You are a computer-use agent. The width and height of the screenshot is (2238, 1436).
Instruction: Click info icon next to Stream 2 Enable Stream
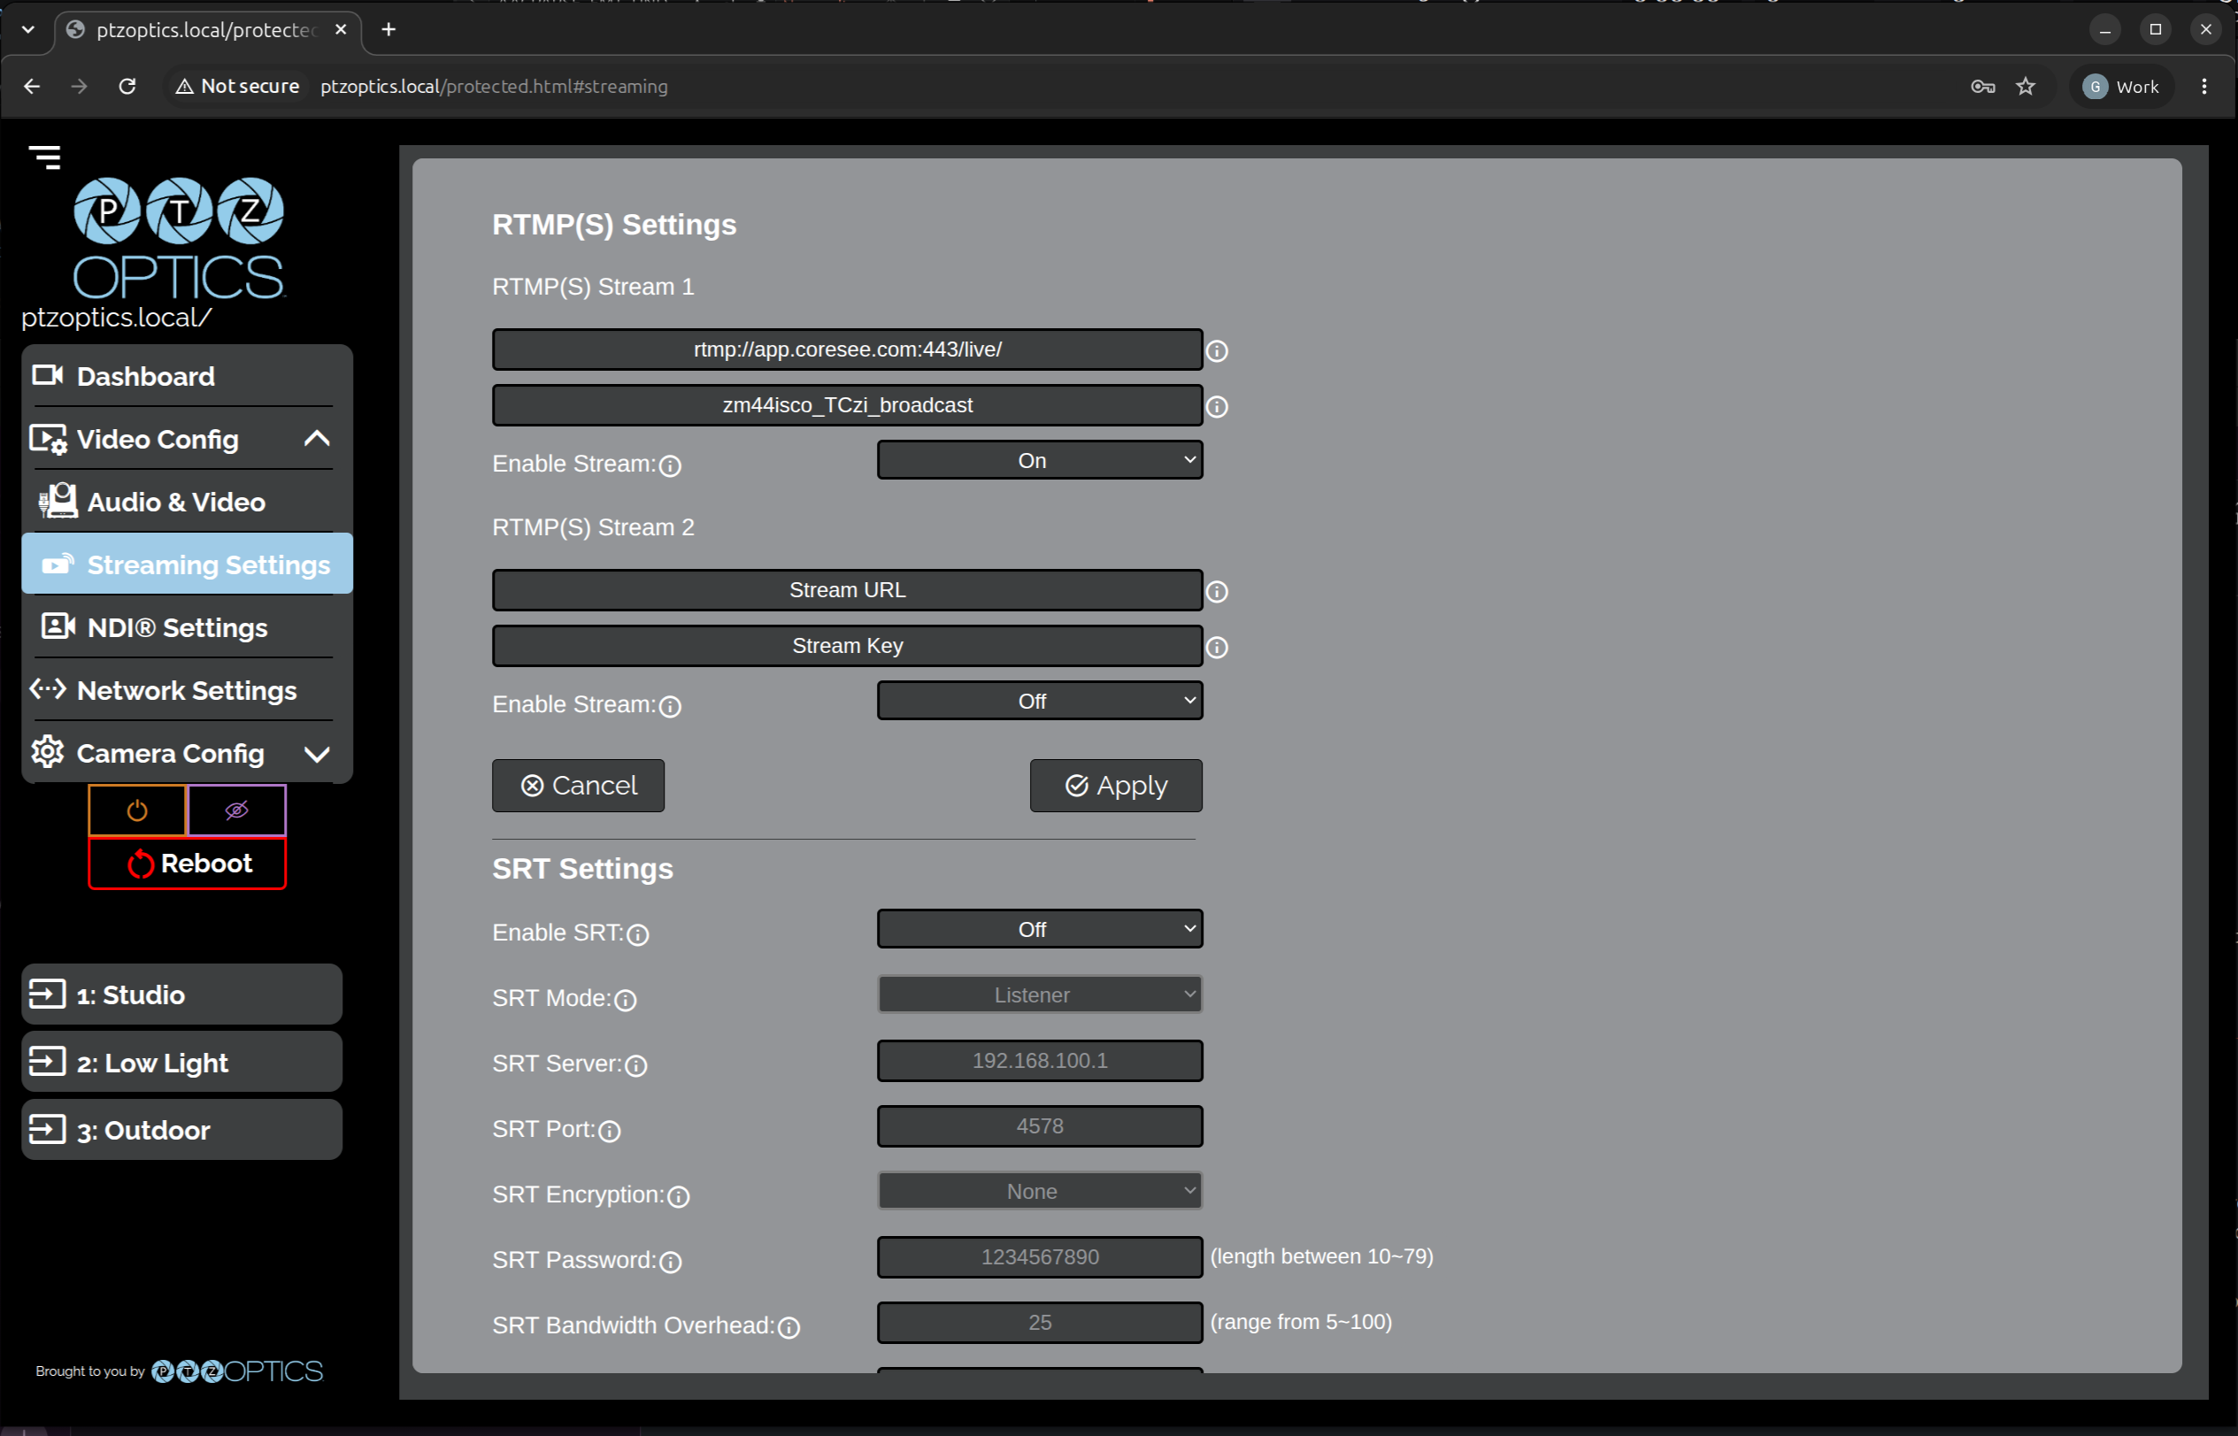(670, 706)
